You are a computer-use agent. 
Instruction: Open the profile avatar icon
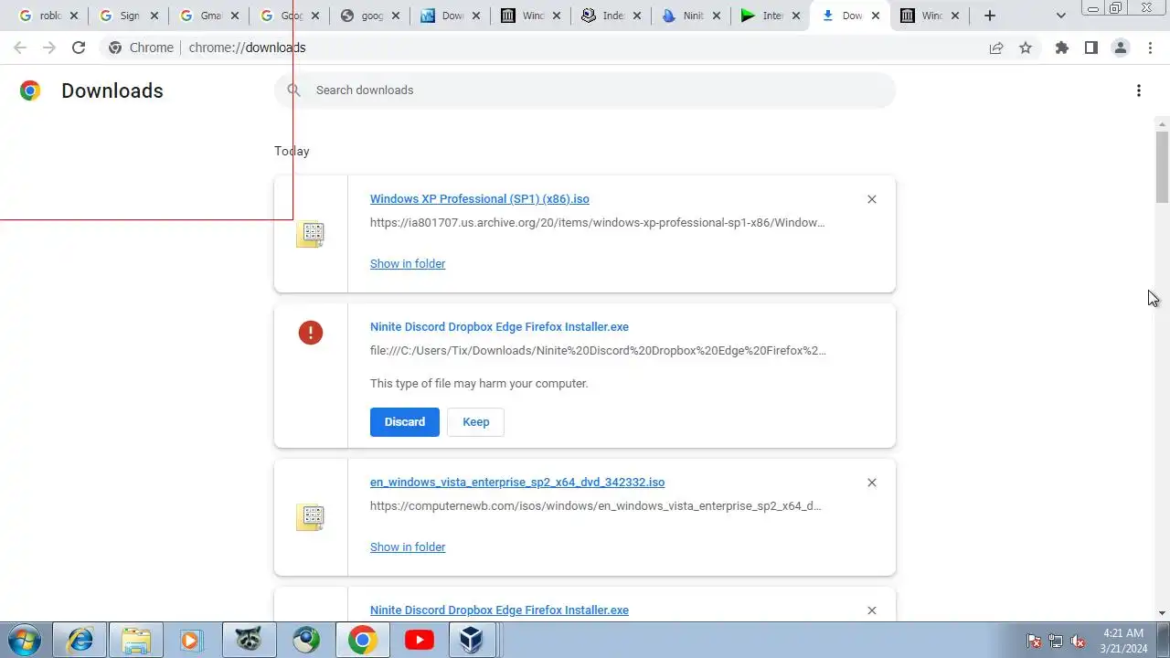click(1120, 48)
